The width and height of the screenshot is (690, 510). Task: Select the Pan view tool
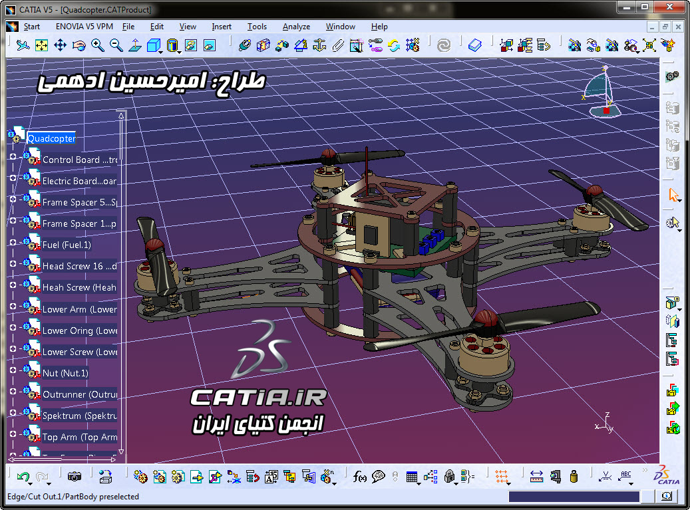click(x=61, y=45)
